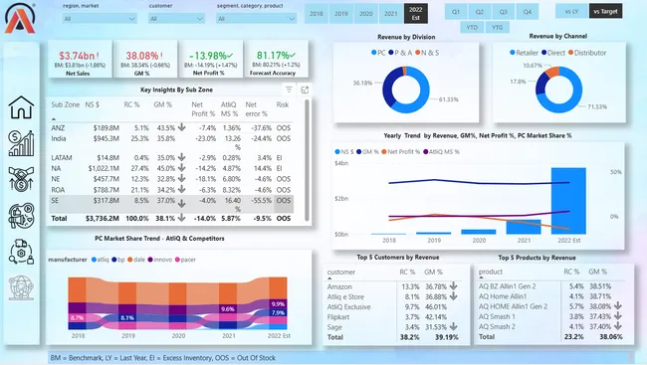Viewport: 647px width, 365px height.
Task: Click the 2022 Est revenue bar
Action: 568,201
